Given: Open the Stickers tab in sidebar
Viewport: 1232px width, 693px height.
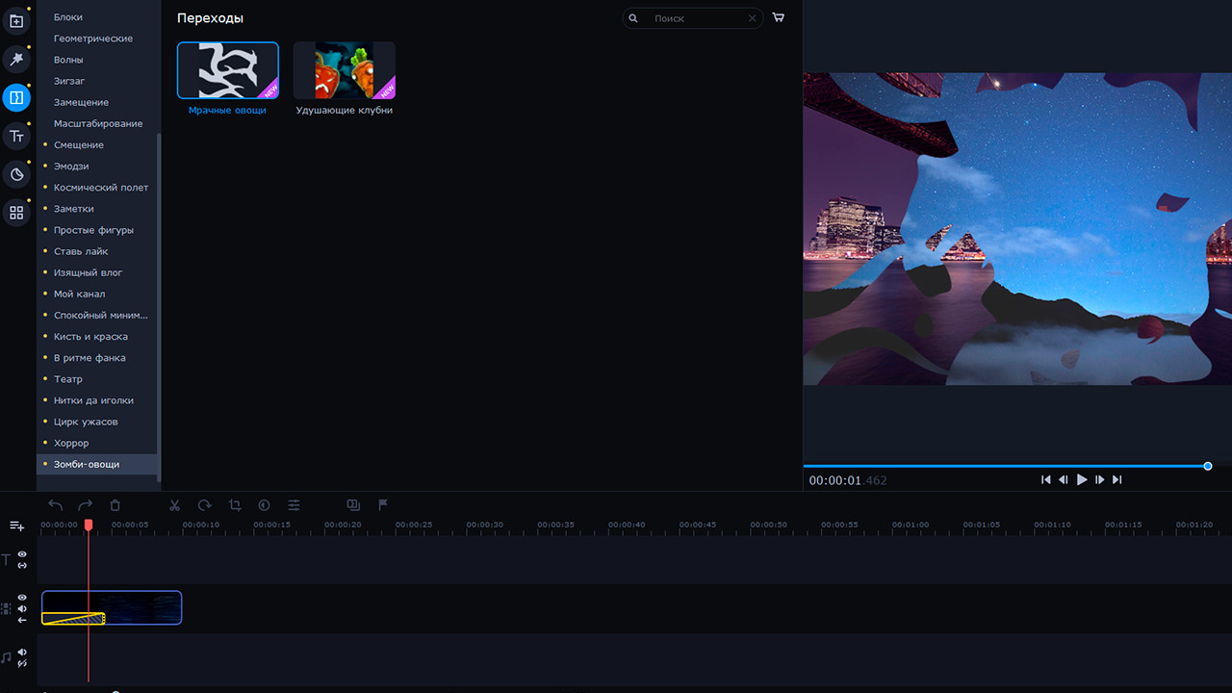Looking at the screenshot, I should tap(16, 174).
